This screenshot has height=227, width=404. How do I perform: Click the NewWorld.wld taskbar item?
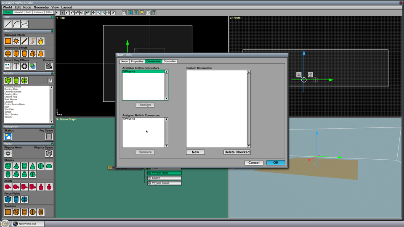28,224
